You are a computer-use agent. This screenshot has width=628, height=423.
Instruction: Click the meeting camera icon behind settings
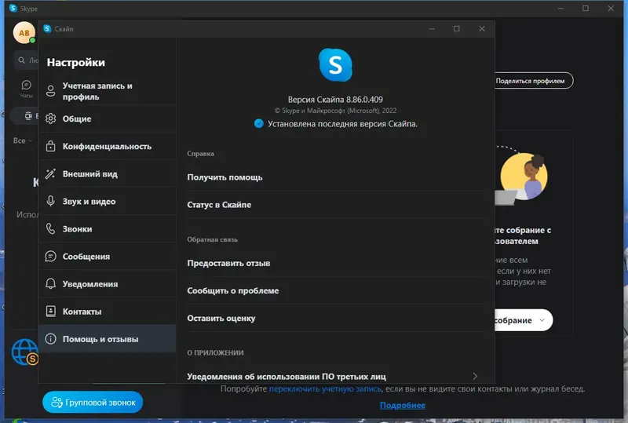click(x=28, y=116)
